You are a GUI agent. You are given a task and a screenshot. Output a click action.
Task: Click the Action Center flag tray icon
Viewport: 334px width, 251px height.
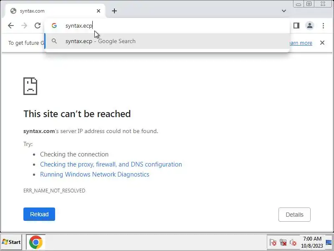(273, 243)
